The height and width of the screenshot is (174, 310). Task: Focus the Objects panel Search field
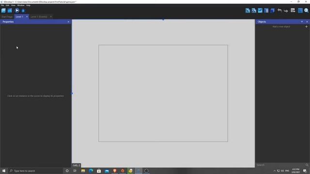[280, 165]
